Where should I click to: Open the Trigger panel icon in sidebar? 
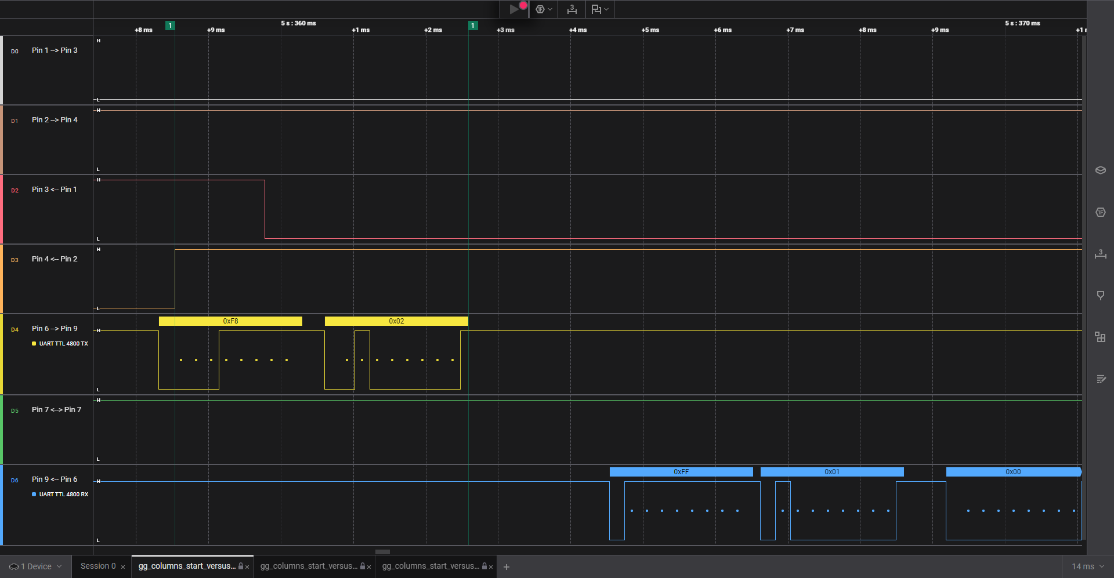click(x=1100, y=296)
